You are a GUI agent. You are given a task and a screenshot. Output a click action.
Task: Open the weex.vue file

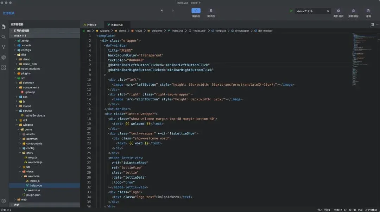[x=45, y=190]
